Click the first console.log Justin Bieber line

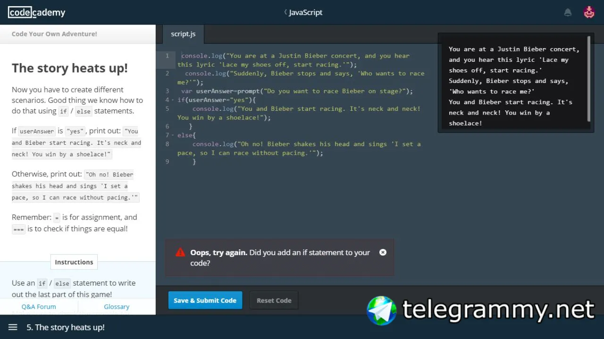294,60
